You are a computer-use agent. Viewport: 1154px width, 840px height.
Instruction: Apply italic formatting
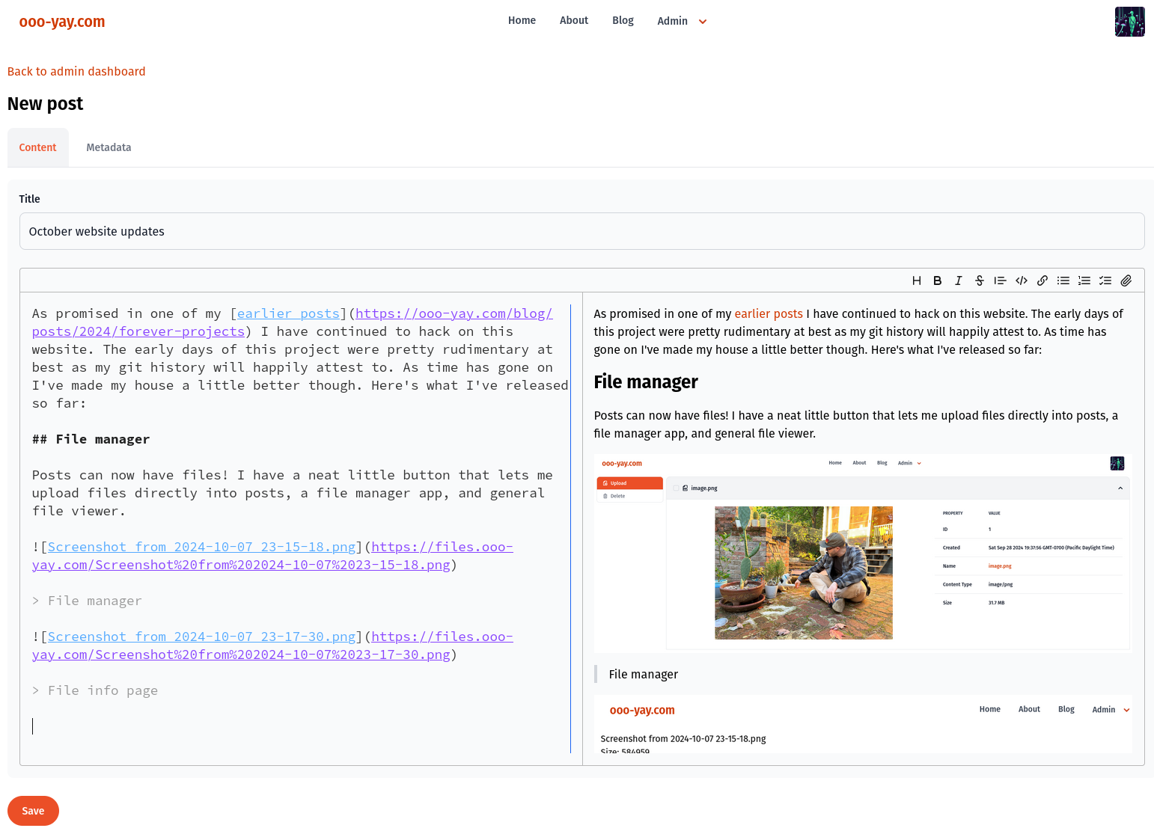coord(958,280)
